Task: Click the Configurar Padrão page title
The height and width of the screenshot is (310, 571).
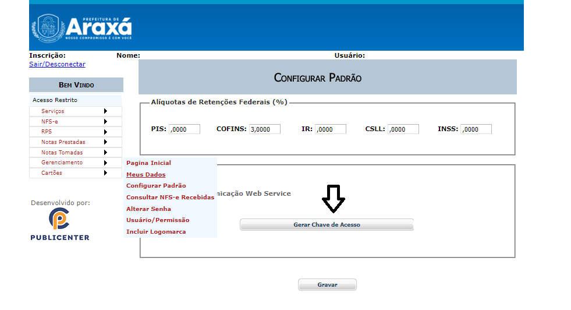Action: (318, 77)
